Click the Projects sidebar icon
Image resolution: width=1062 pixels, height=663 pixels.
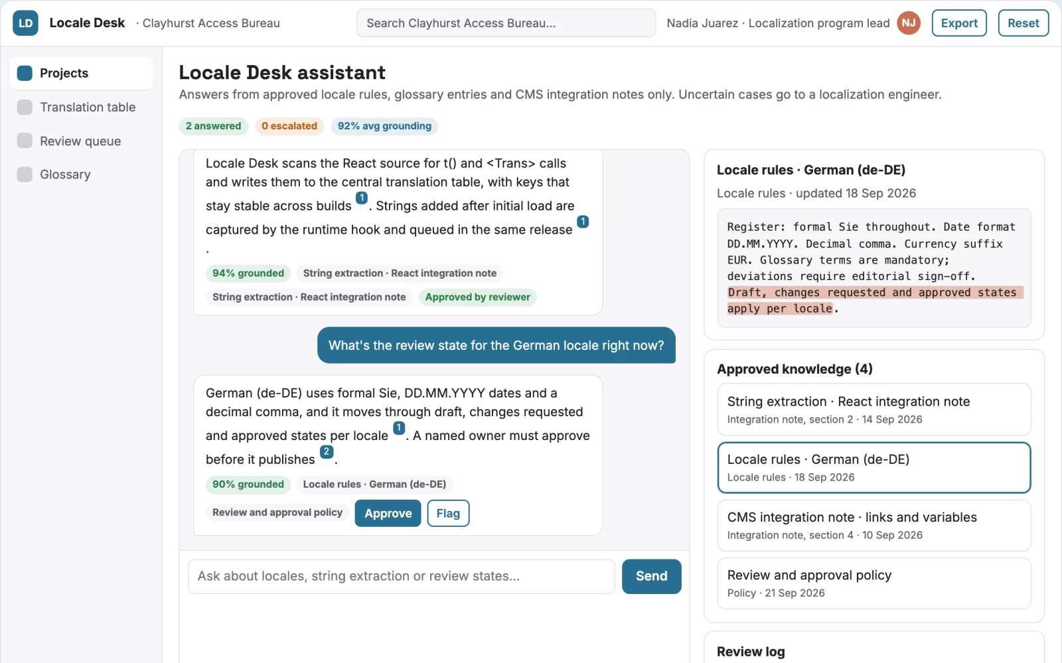point(25,73)
